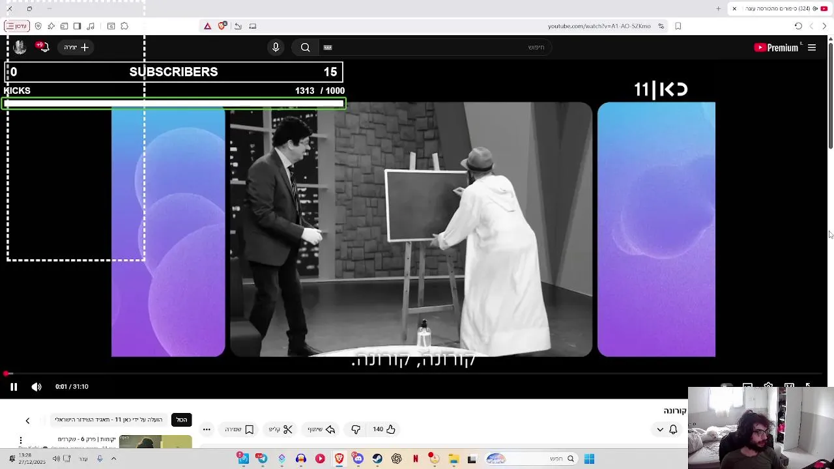Open the Brave Rewards triangle icon
Viewport: 834px width, 469px height.
coord(207,26)
